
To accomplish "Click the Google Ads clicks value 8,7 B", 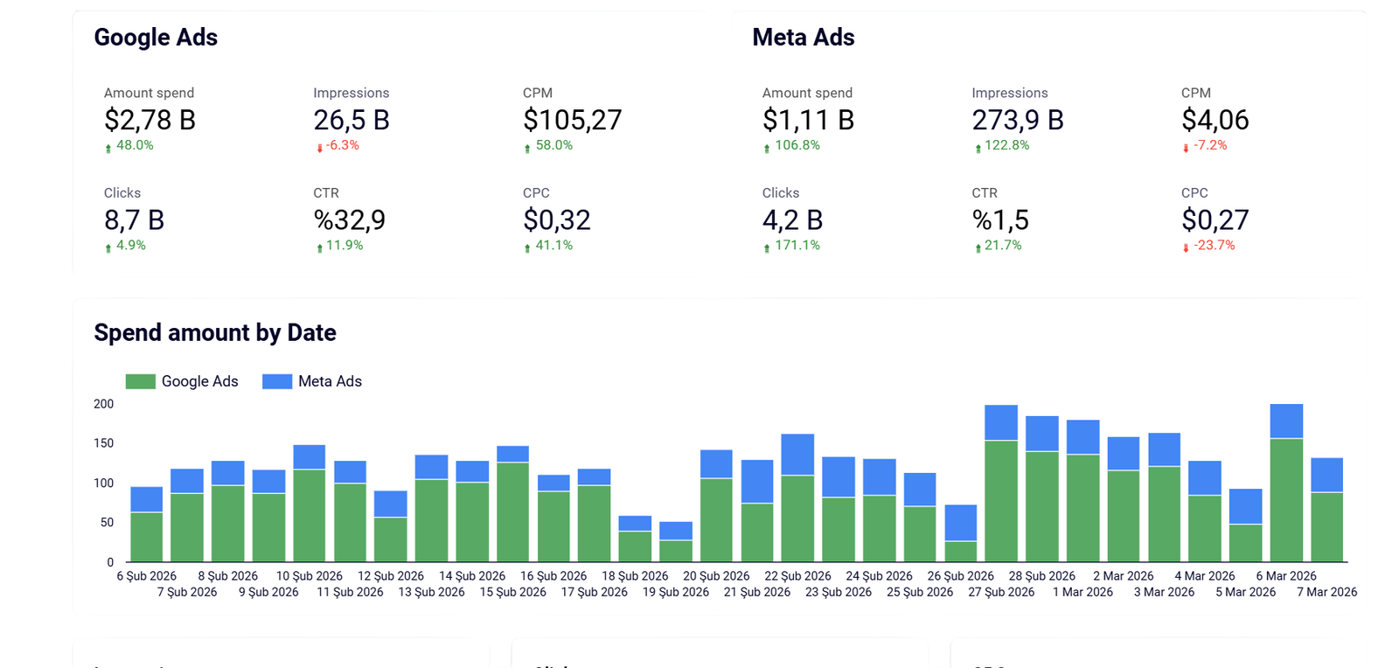I will 134,220.
